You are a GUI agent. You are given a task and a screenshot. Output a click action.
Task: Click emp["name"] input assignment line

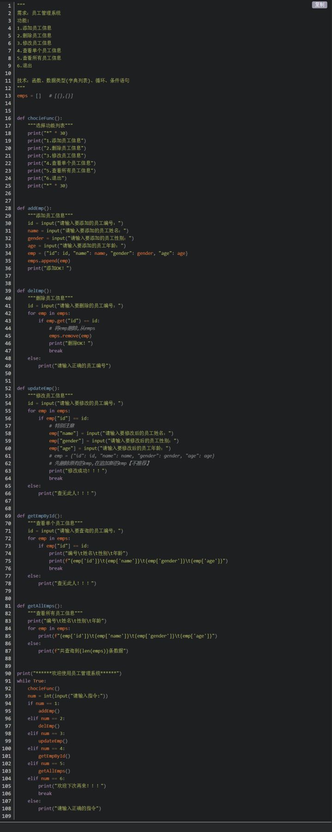[x=111, y=433]
